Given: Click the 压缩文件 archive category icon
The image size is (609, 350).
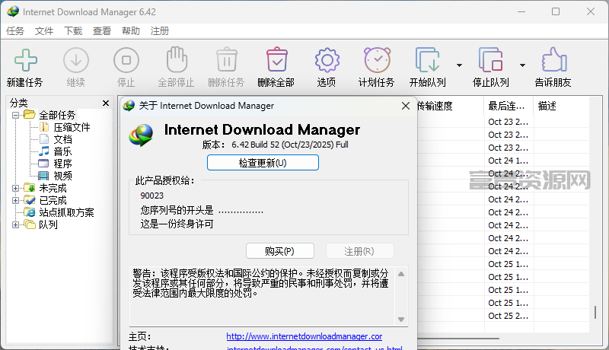Looking at the screenshot, I should point(44,127).
